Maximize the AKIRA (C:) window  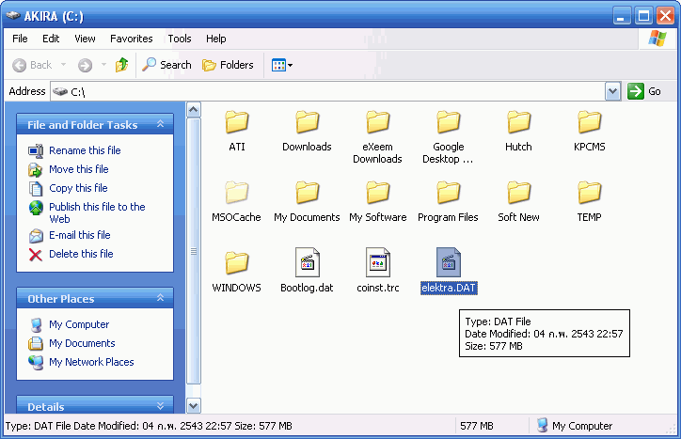click(643, 16)
